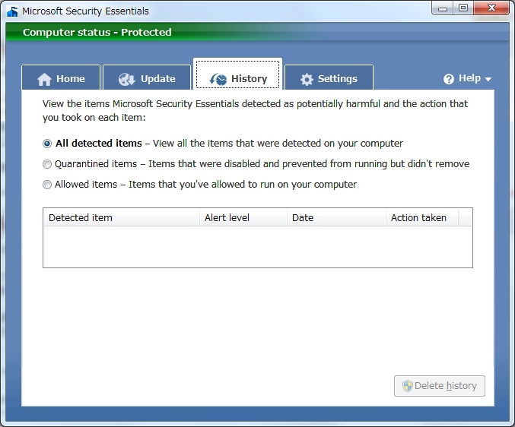515x427 pixels.
Task: Close the Microsoft Security Essentials window
Action: click(x=491, y=8)
